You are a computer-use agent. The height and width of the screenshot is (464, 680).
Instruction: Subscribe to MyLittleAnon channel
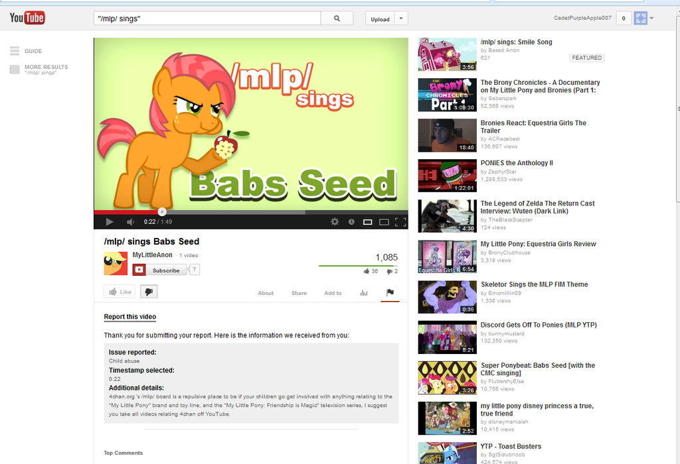tap(159, 270)
